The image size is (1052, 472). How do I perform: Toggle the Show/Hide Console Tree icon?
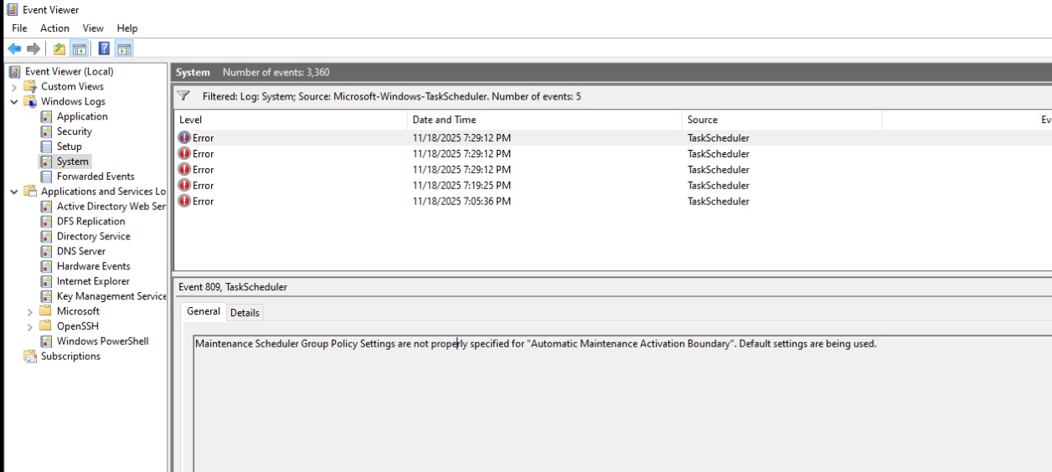point(80,49)
